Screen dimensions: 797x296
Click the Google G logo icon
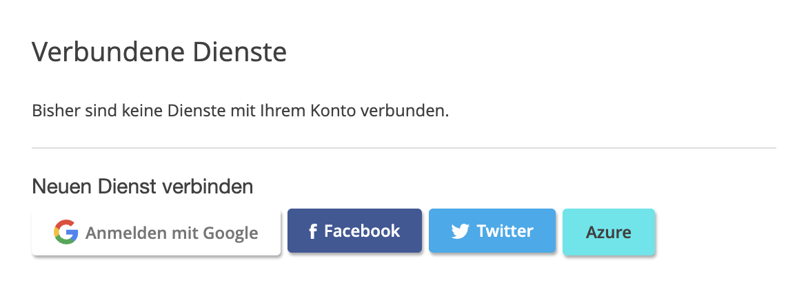[66, 233]
